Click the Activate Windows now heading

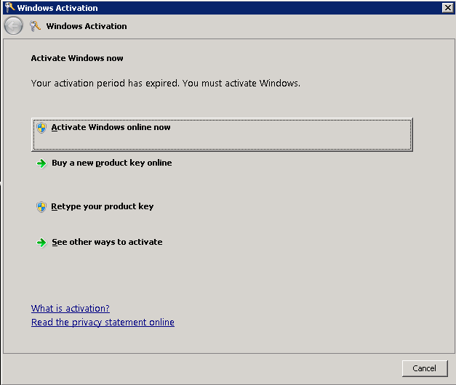click(x=77, y=58)
